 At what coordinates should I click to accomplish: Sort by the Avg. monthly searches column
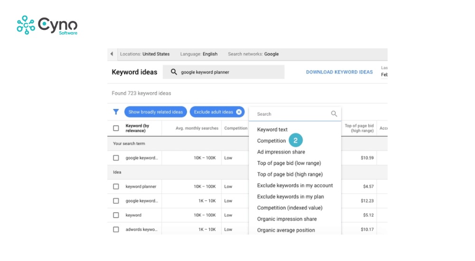197,128
